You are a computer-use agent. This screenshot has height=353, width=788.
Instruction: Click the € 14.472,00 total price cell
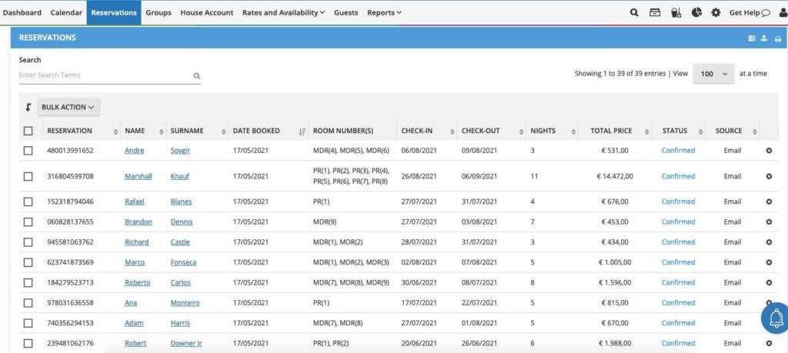pyautogui.click(x=615, y=176)
